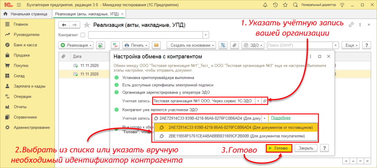Click the Дата column header

(77, 56)
